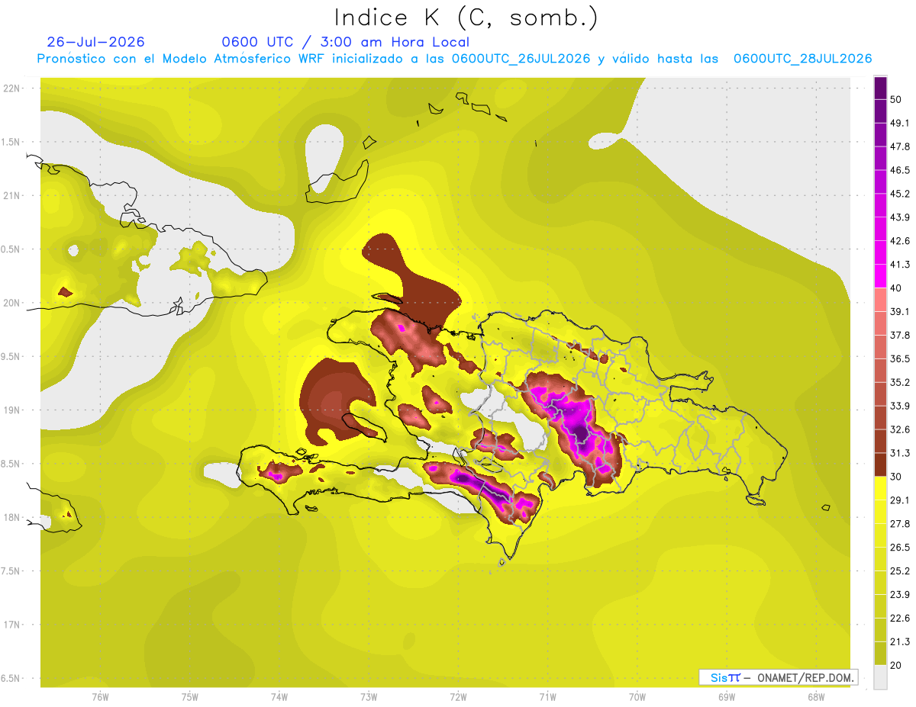Click the legend value '25.2'
Image resolution: width=916 pixels, height=707 pixels.
tap(900, 570)
